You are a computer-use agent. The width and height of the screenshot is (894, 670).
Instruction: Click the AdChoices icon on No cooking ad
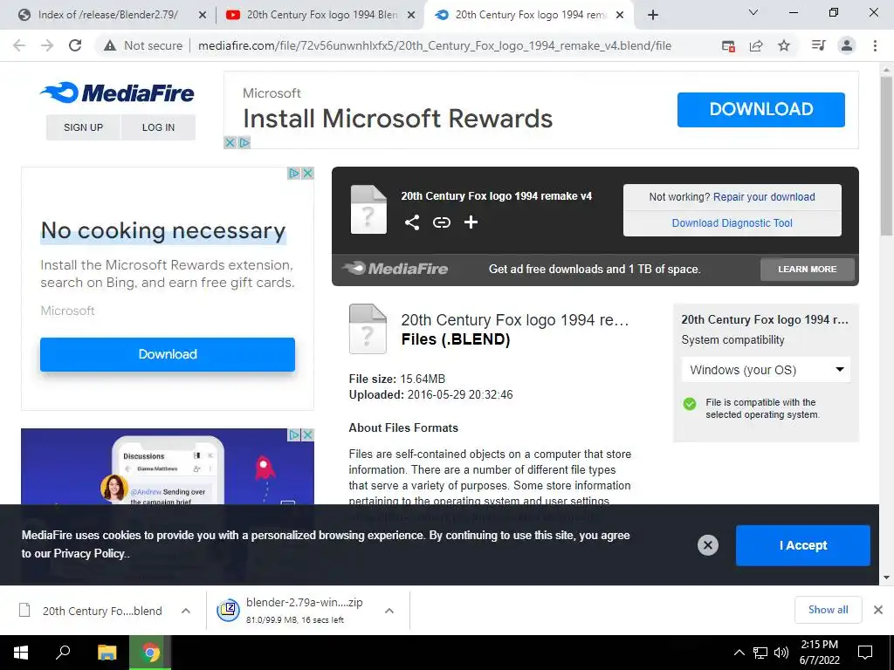point(293,174)
